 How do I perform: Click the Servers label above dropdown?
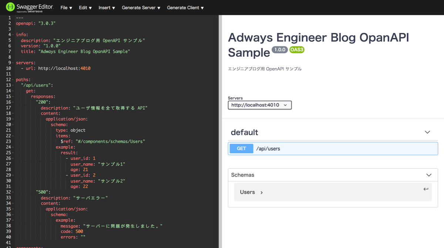(235, 98)
